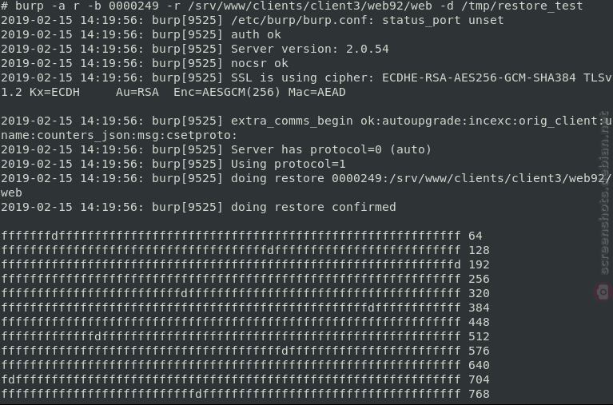Screen dimensions: 613x405
Task: Click the 'Server has protocol=0 (auto)' line
Action: (216, 149)
